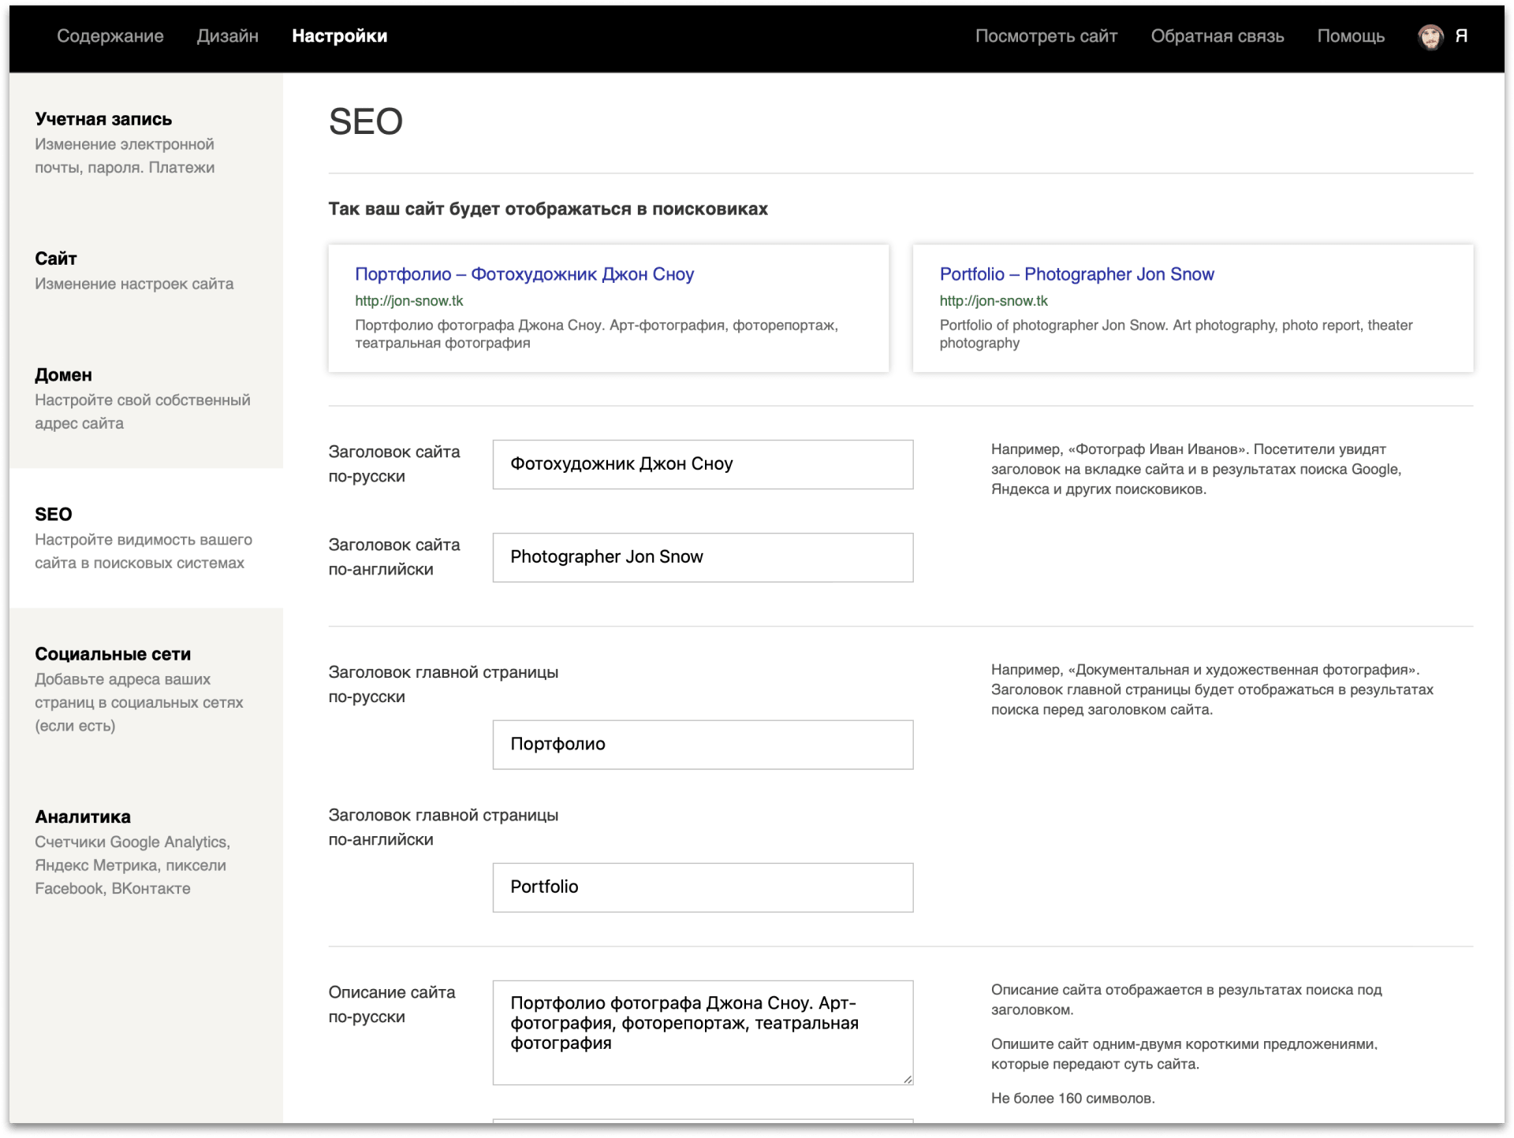The width and height of the screenshot is (1514, 1138).
Task: Click the English search preview title link
Action: 1076,274
